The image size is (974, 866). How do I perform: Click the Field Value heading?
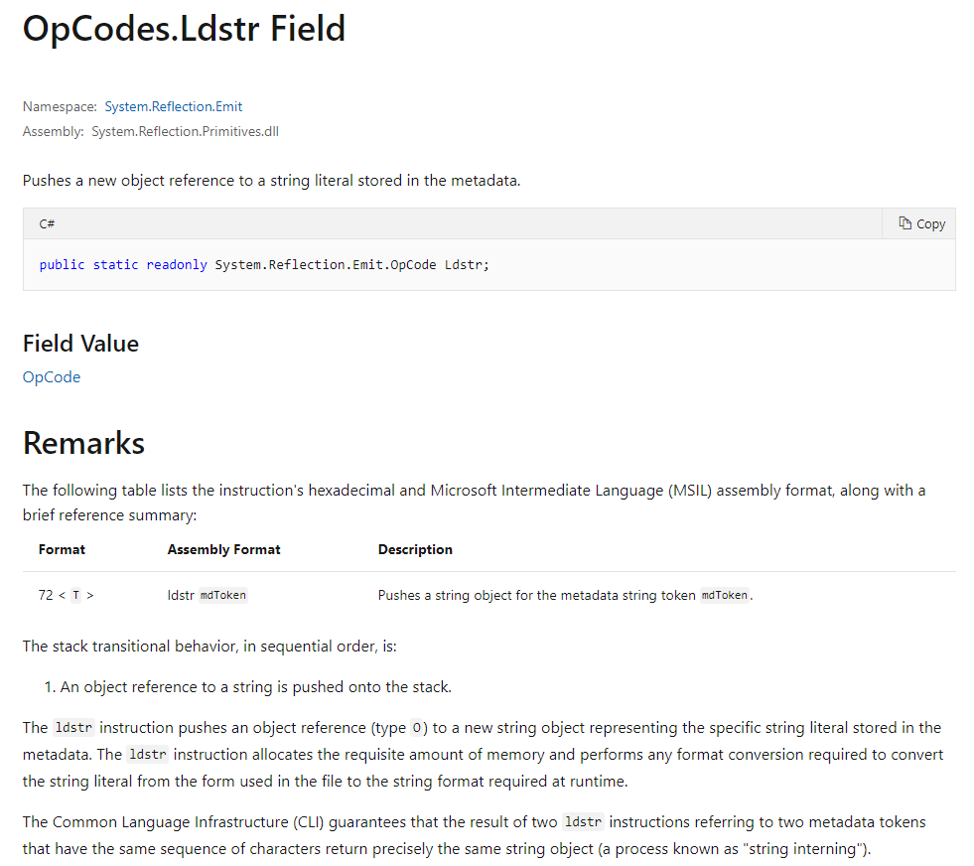[x=80, y=344]
